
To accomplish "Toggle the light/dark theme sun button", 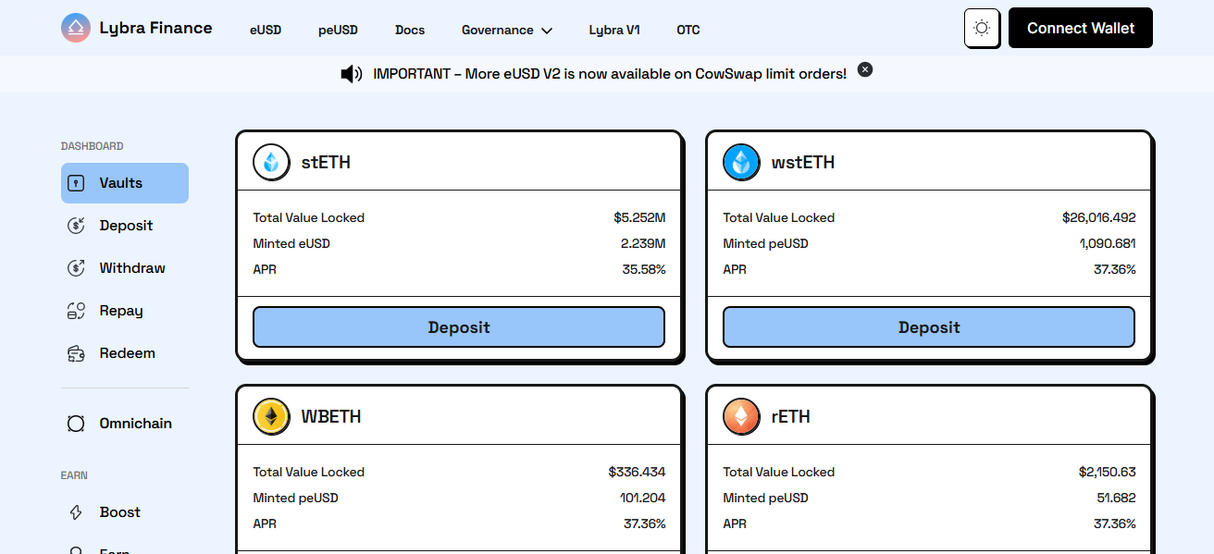I will point(982,28).
